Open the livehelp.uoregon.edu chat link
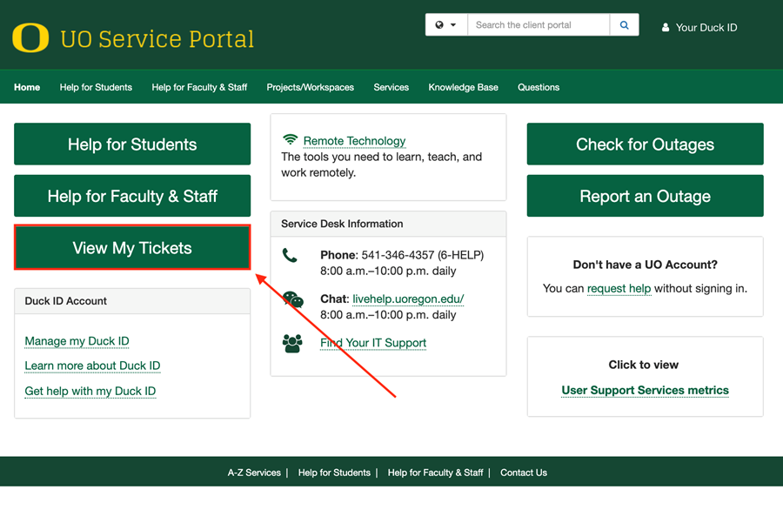Screen dimensions: 783x510 tap(408, 299)
